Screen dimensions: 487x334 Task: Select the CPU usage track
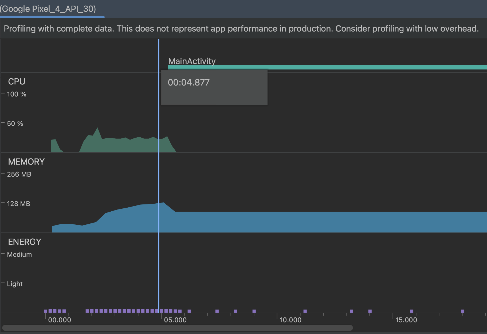[17, 81]
